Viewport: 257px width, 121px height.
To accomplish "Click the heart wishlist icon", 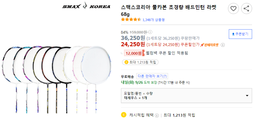I will [233, 9].
